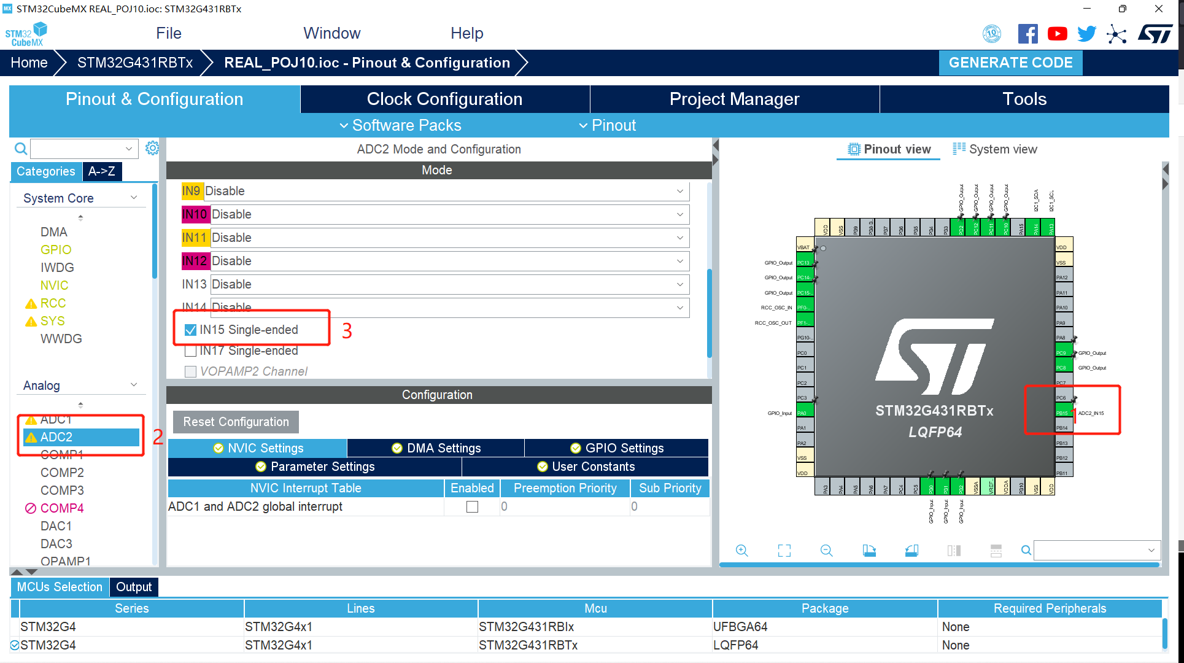Click the pin search combo box
This screenshot has height=663, width=1184.
click(1097, 551)
